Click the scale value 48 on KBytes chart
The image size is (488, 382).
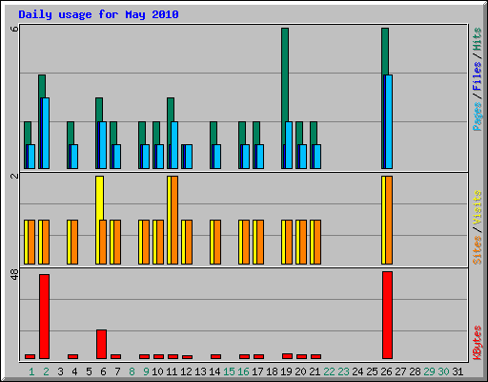point(14,274)
